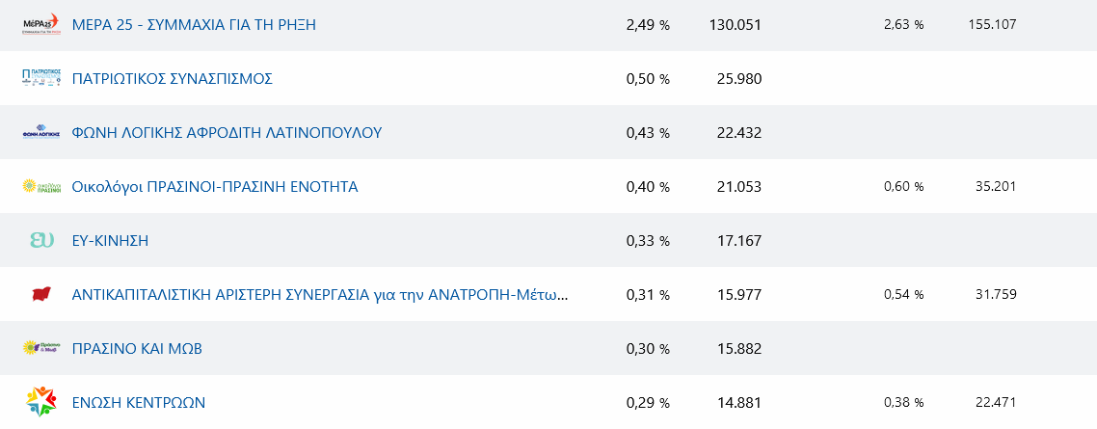Click the red ΑΝΤΑΡΣΥΑ party logo
Image resolution: width=1097 pixels, height=429 pixels.
coord(41,294)
